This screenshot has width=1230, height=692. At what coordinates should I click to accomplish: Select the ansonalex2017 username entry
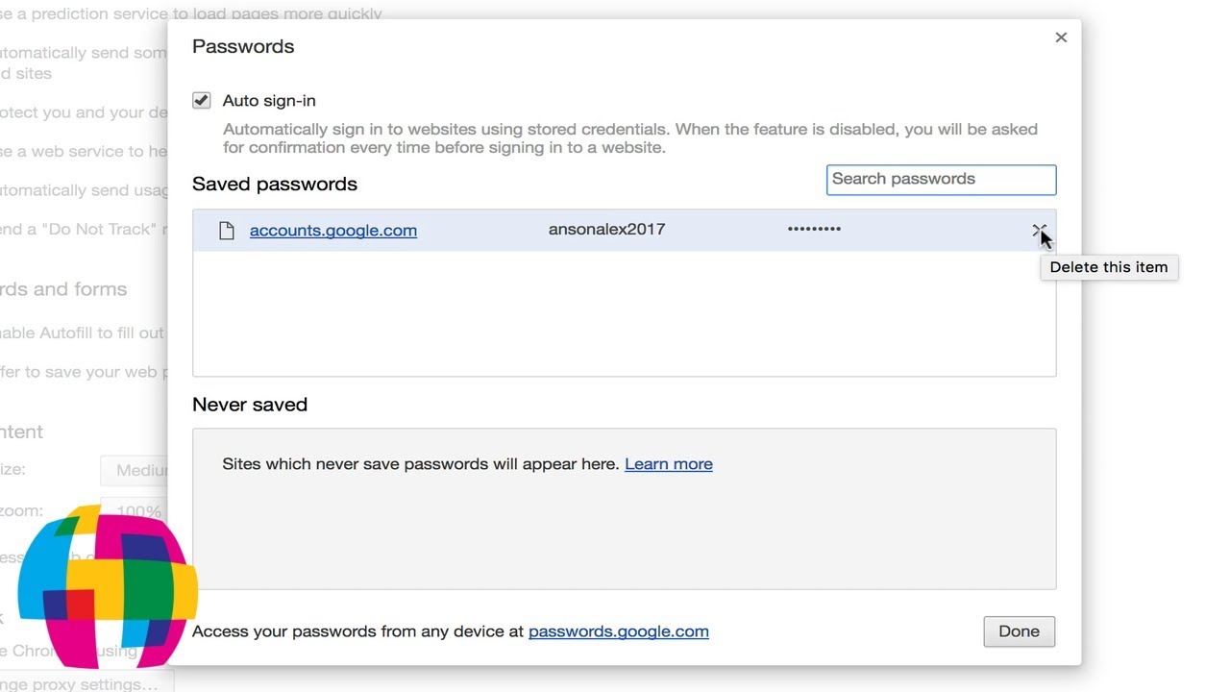606,230
